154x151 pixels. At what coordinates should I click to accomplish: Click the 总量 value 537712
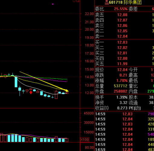[x=120, y=86]
